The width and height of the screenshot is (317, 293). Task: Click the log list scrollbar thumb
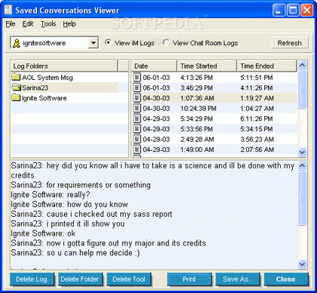[x=302, y=90]
